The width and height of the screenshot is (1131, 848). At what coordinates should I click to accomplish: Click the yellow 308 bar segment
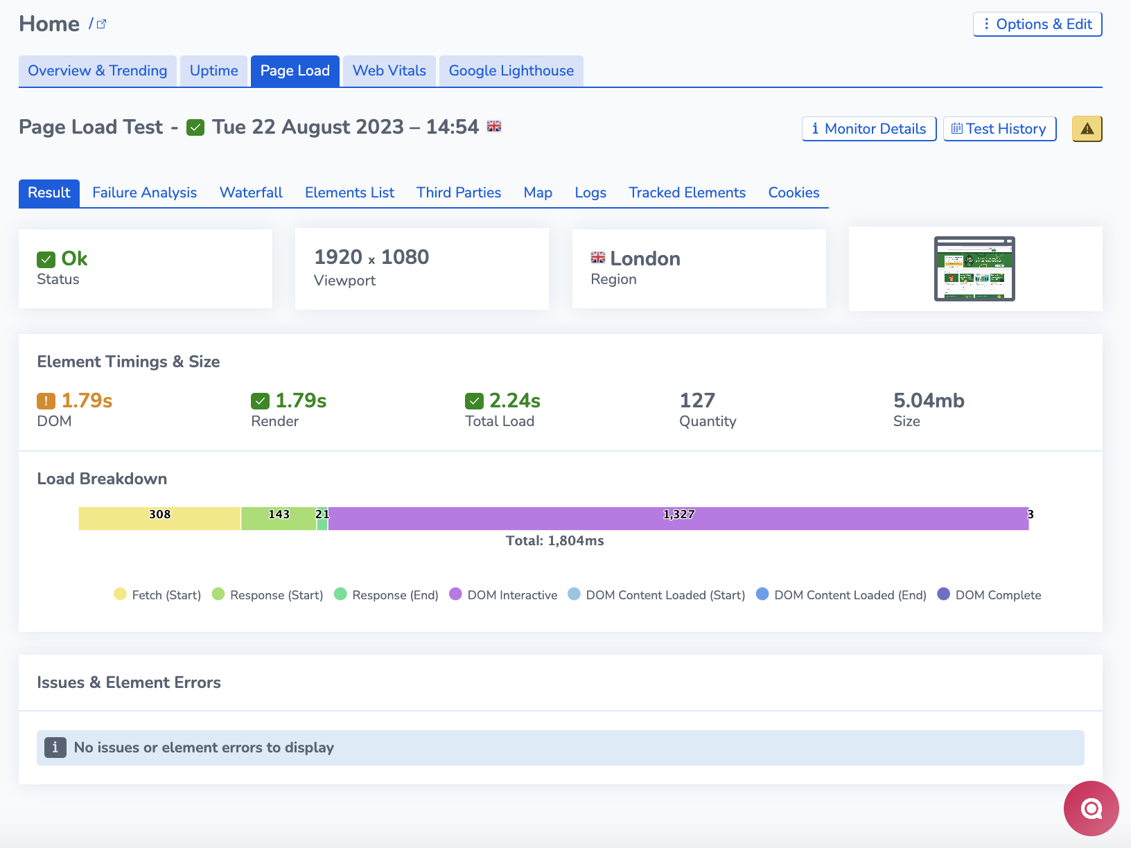(159, 518)
